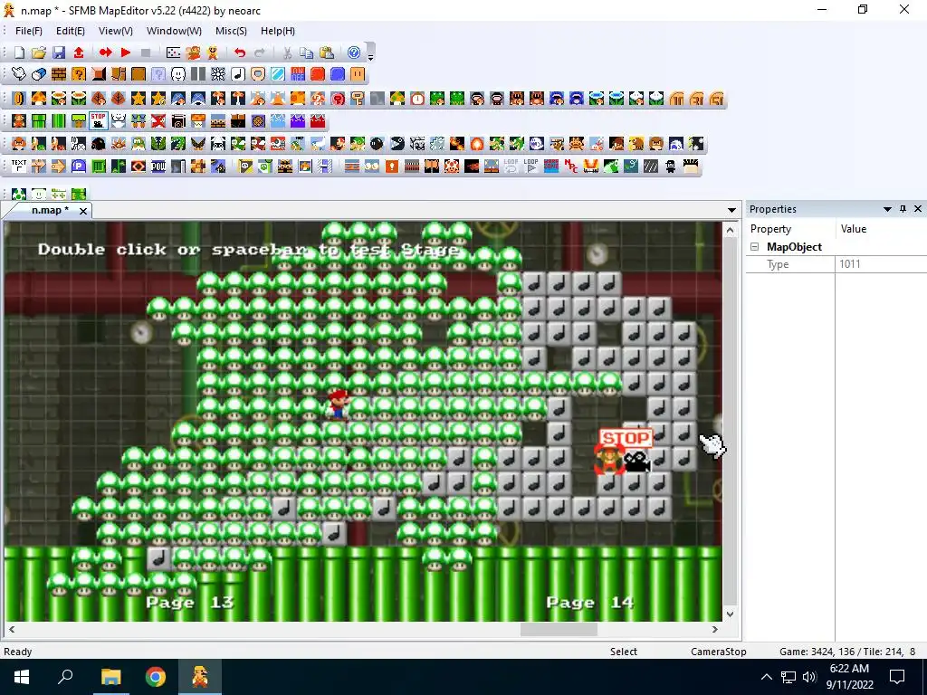Select the Warp Zone icon

[551, 167]
